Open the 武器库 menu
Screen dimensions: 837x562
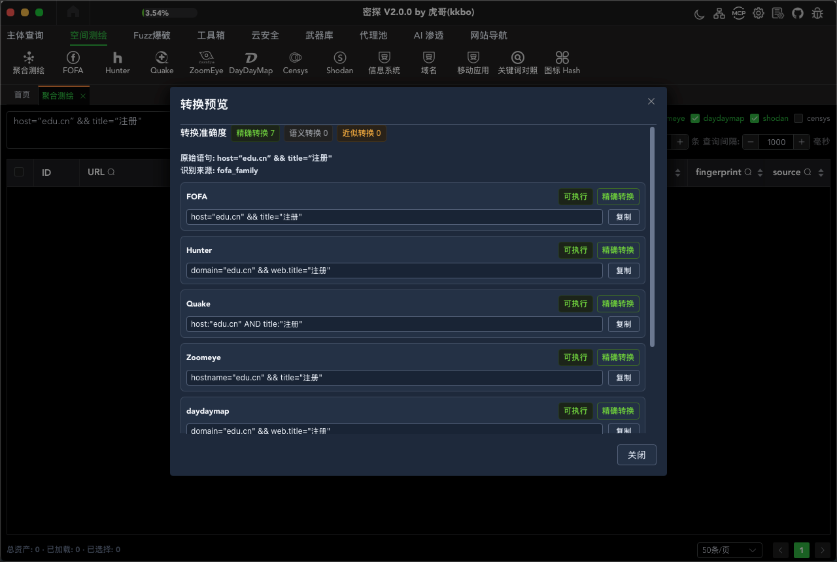319,35
